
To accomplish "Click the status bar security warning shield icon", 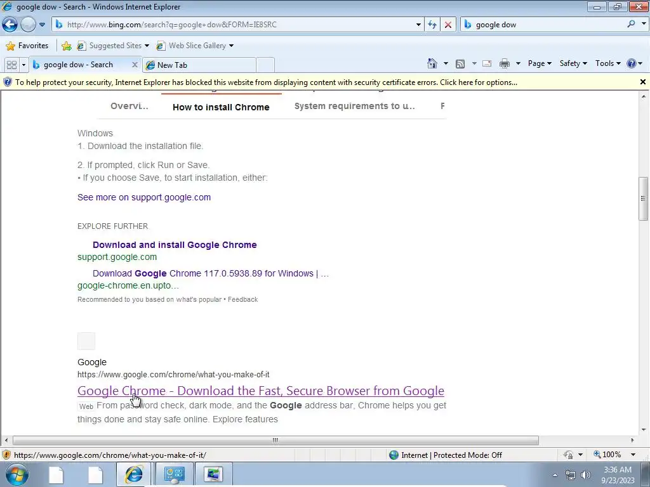I will point(6,455).
